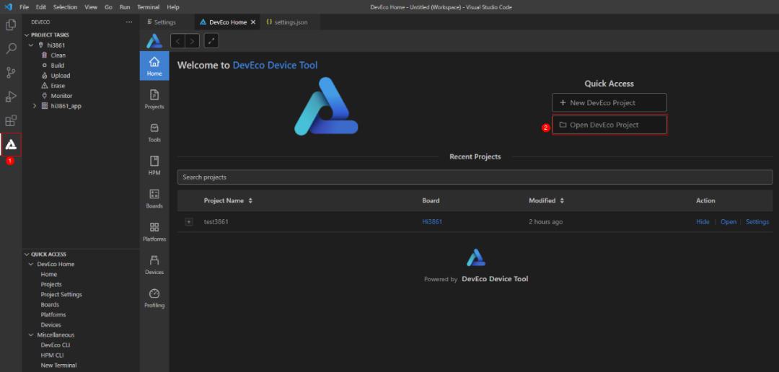Open Devices in Quick Access tree
779x372 pixels.
pyautogui.click(x=50, y=325)
